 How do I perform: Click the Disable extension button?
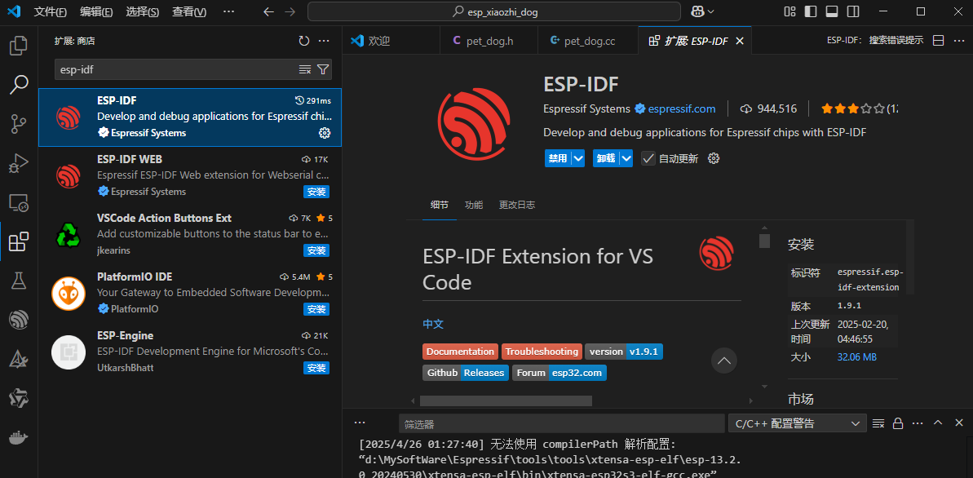(x=558, y=158)
